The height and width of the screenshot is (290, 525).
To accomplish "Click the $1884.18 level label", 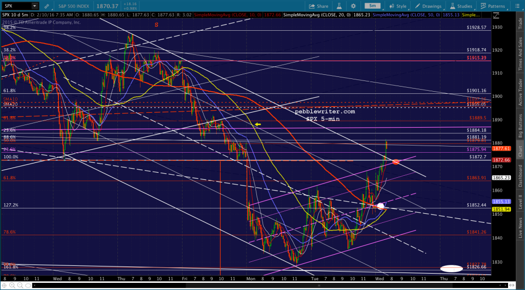I will (x=477, y=130).
